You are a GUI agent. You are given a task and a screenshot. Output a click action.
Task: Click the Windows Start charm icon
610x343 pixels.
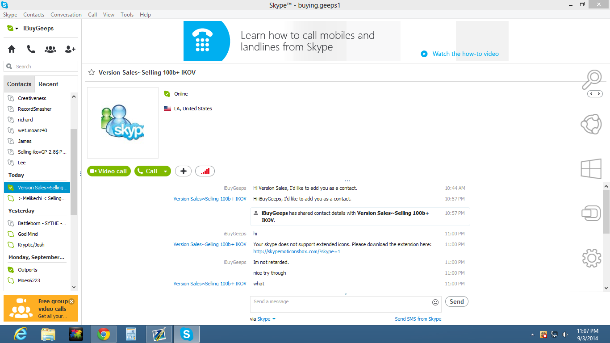[x=591, y=169]
